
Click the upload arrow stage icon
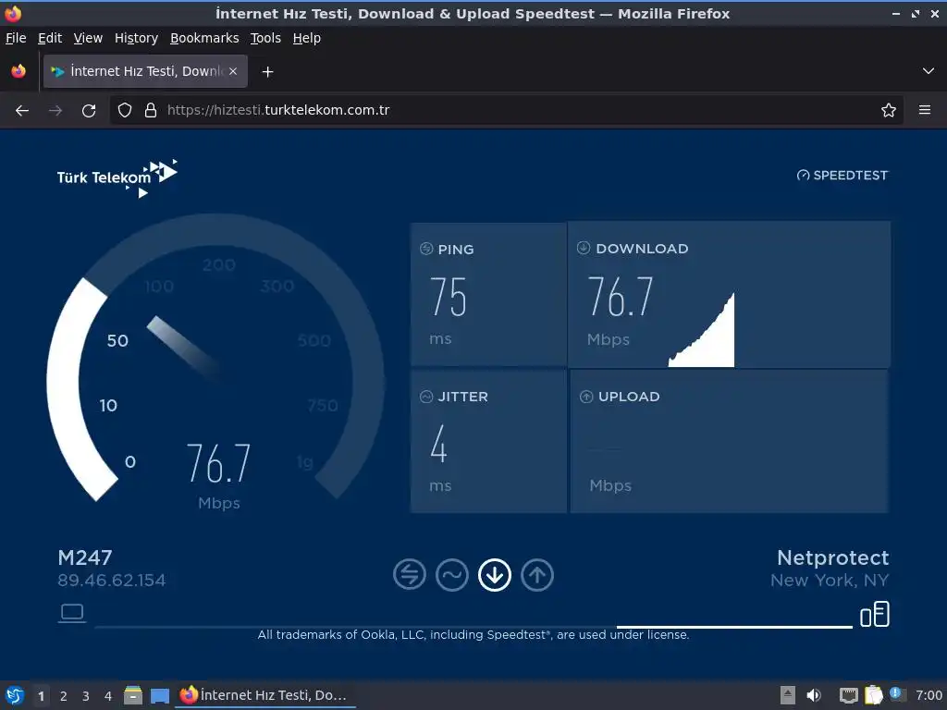[x=537, y=575]
